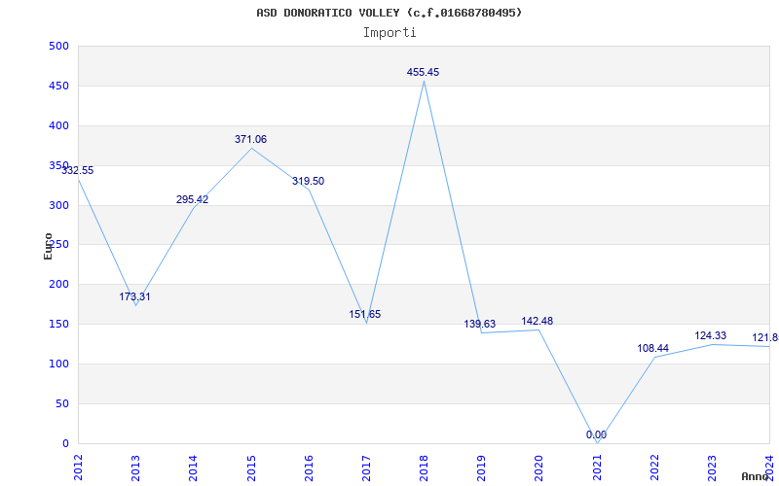Click the 300 y-axis tick label
779x486 pixels.
coord(58,205)
